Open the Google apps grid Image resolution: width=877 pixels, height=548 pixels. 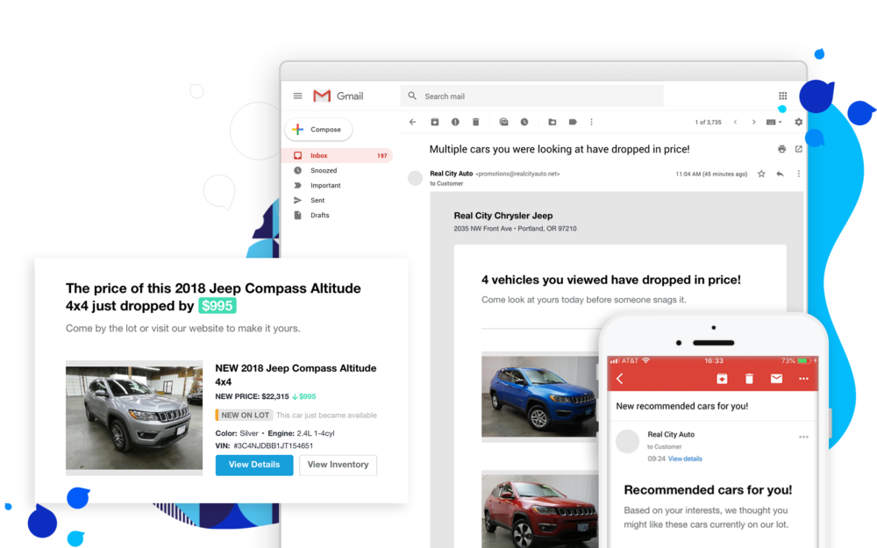point(782,96)
